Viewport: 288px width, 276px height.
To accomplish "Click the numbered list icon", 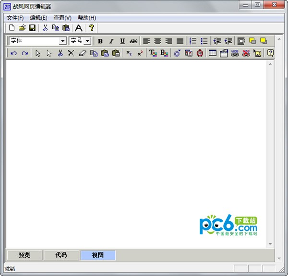I will pos(193,41).
